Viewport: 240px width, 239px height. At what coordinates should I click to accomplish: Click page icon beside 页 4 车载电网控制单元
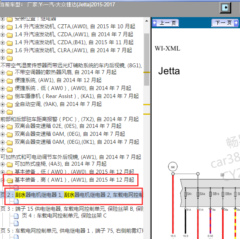[x=16, y=216]
